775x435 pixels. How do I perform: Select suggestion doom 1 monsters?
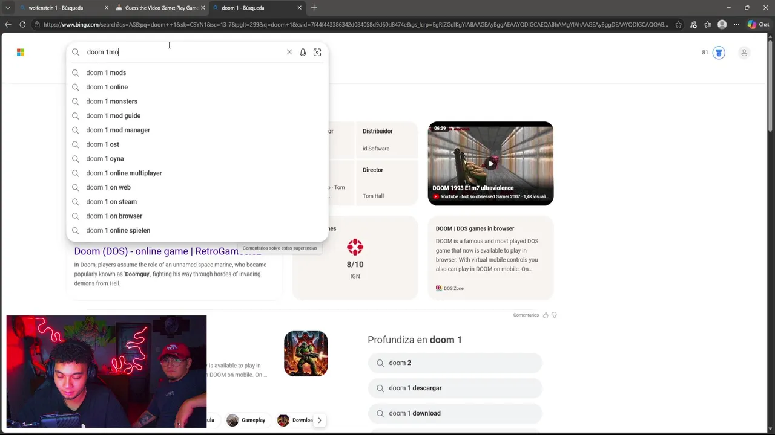[x=197, y=101]
